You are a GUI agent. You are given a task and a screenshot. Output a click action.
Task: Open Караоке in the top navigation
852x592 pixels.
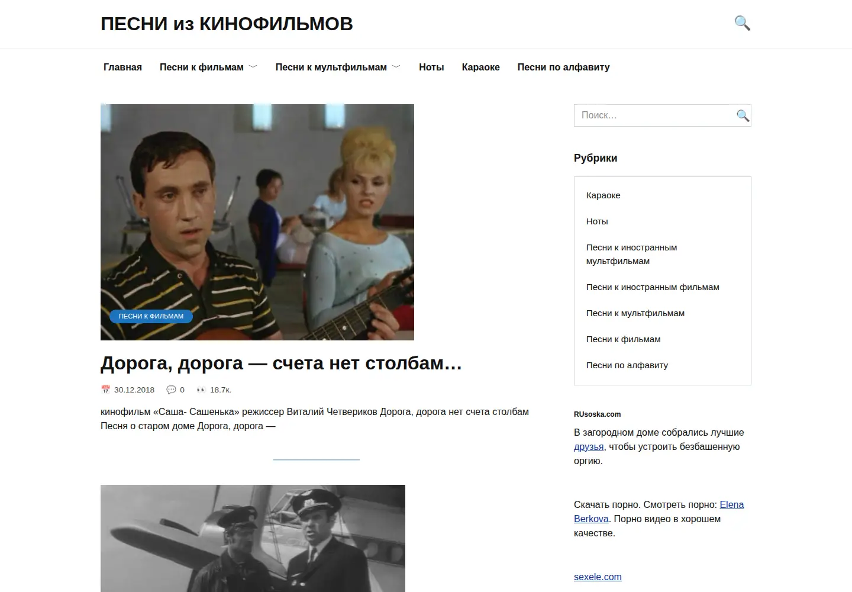point(481,67)
